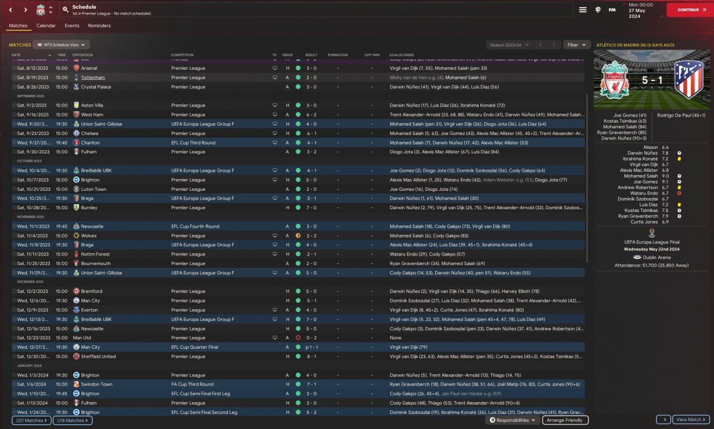The image size is (714, 429).
Task: Click the Arrange Friendly button
Action: 566,420
